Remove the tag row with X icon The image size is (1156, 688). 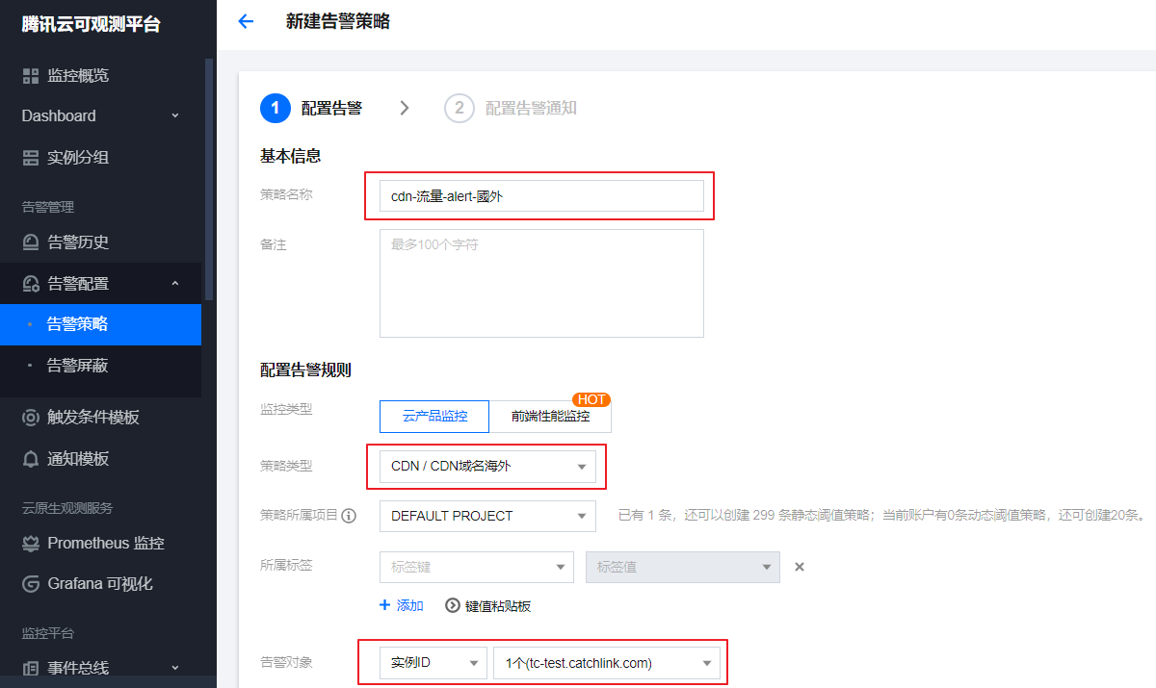(799, 567)
